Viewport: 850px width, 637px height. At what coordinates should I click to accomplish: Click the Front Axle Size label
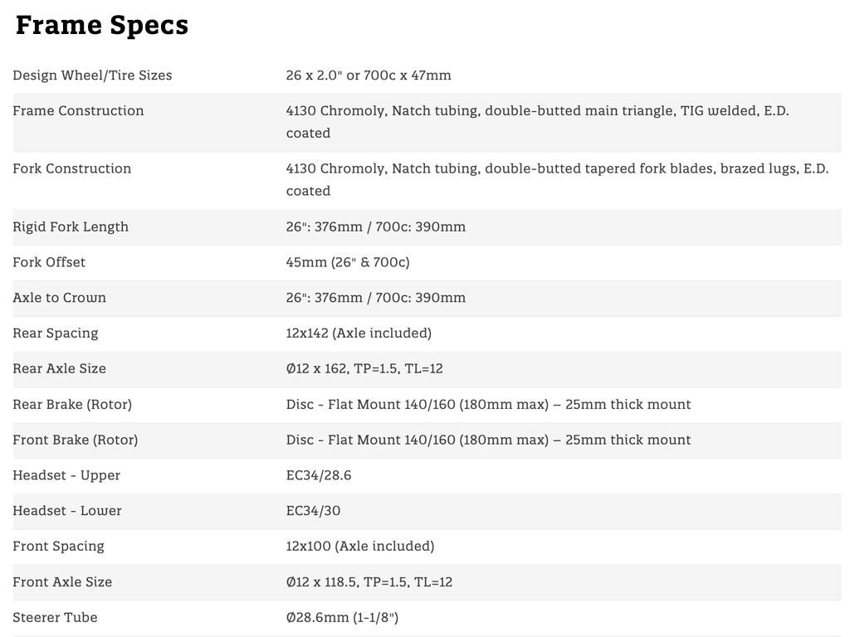pos(62,582)
